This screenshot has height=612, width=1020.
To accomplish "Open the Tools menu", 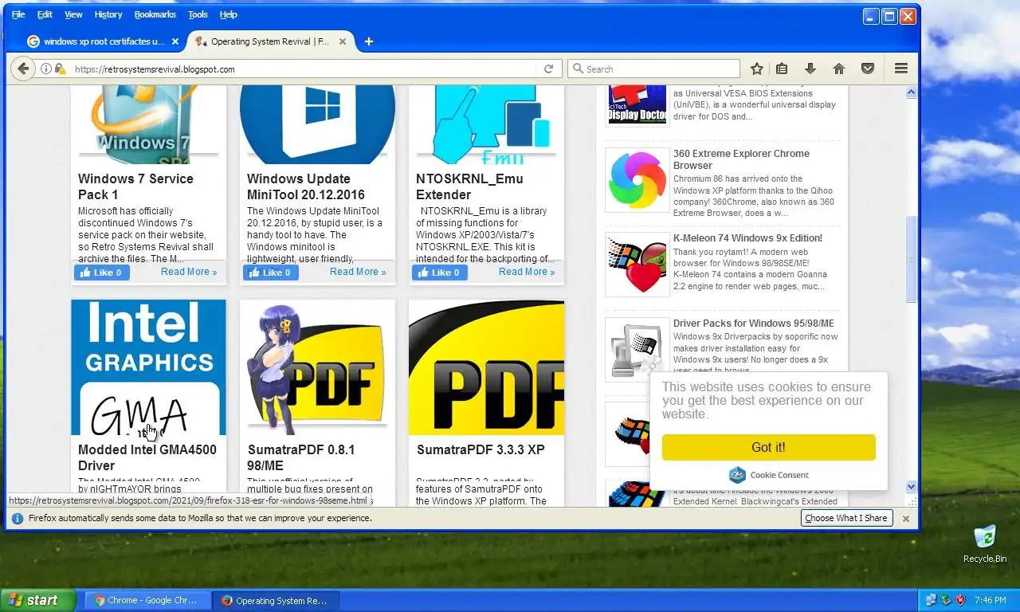I will pyautogui.click(x=198, y=14).
